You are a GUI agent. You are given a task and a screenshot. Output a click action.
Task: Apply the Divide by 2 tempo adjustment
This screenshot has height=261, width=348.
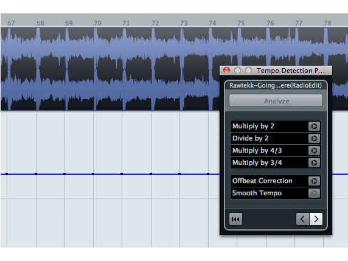pyautogui.click(x=314, y=139)
